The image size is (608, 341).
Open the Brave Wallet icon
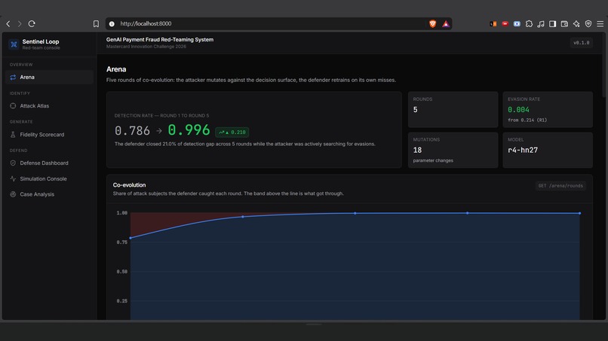pyautogui.click(x=564, y=24)
